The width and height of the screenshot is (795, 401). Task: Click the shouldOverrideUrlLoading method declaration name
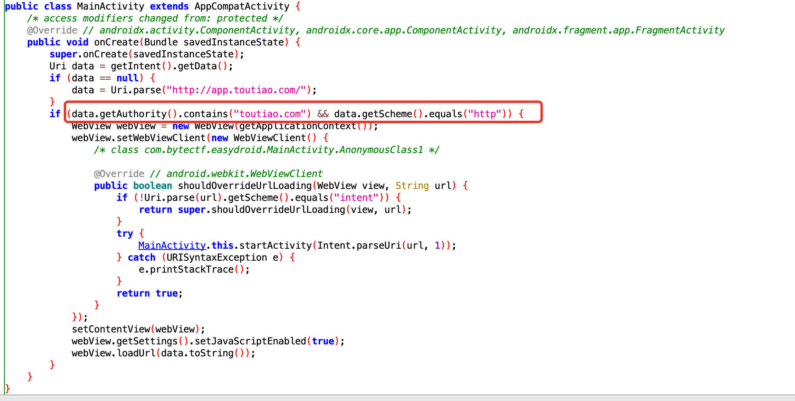(245, 186)
